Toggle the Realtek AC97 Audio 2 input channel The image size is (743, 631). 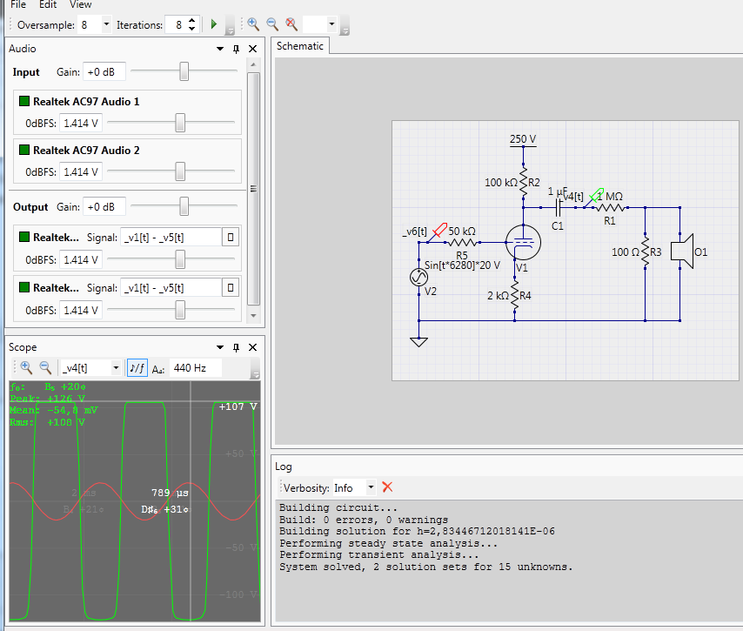(x=23, y=150)
